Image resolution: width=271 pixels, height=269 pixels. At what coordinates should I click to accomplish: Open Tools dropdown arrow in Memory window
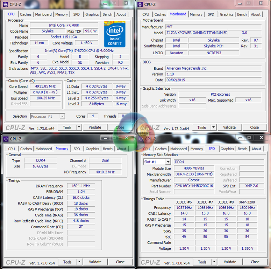click(x=79, y=262)
